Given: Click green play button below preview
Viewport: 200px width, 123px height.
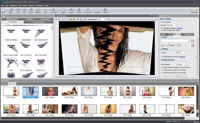Looking at the screenshot, I should click(x=56, y=77).
